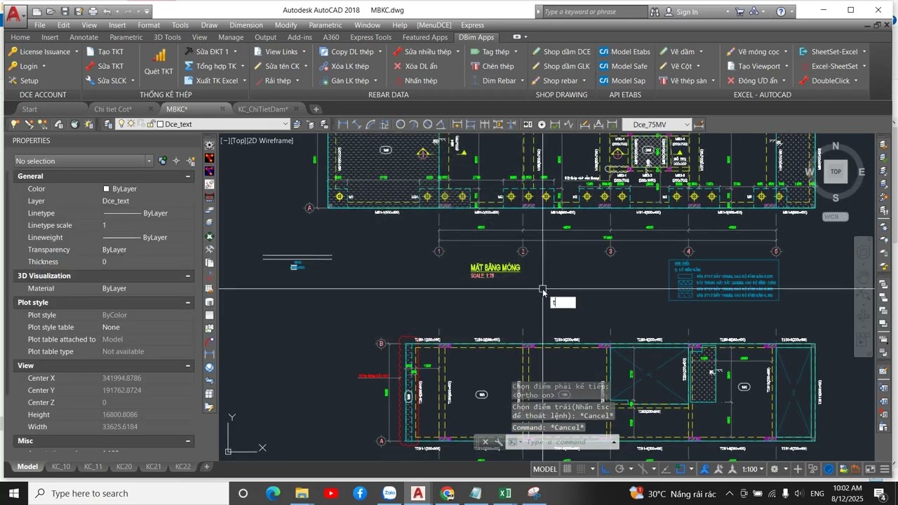Screen dimensions: 898x505
Task: Click Select Objects icon in Properties panel
Action: click(176, 161)
